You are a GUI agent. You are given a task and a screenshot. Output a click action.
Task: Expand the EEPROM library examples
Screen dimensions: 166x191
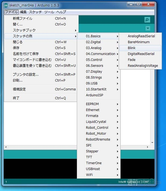click(x=98, y=104)
